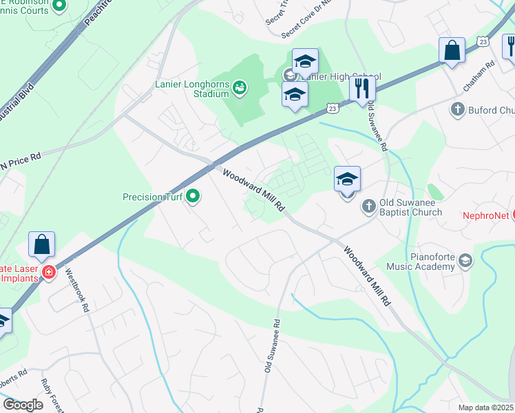Click the red medical marker by Laser Implants
Image resolution: width=515 pixels, height=413 pixels.
click(x=49, y=272)
